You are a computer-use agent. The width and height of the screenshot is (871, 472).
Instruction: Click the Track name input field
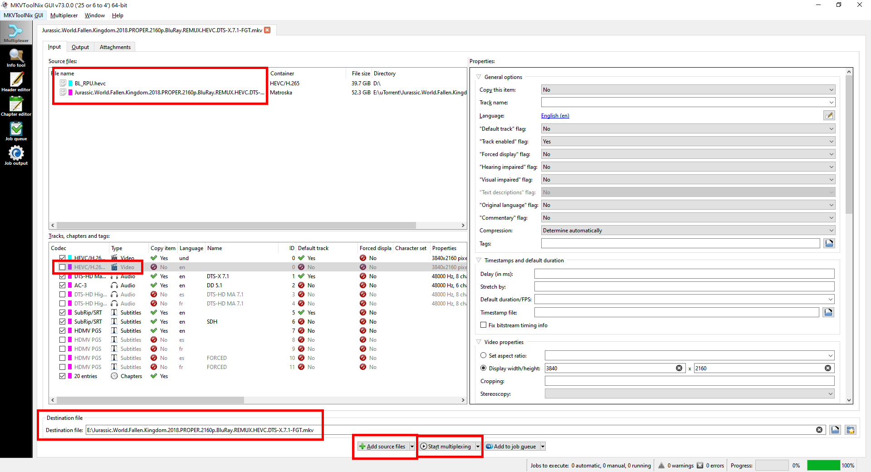688,103
